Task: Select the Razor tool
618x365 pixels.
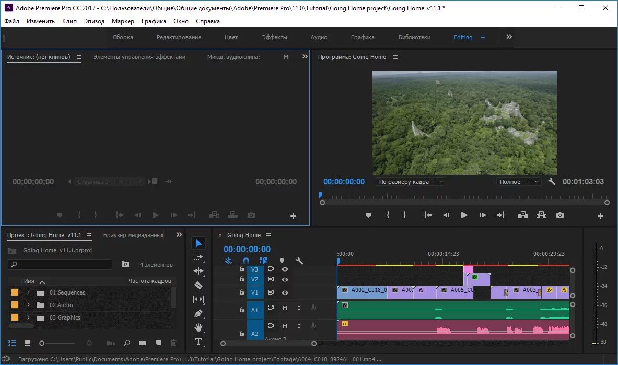Action: coord(199,285)
